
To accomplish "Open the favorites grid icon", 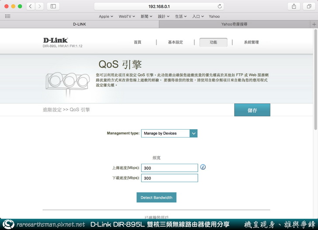I will tap(7, 16).
